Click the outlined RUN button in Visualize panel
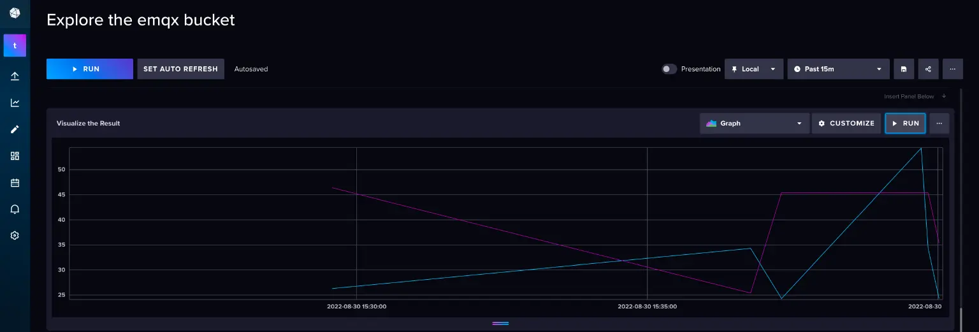The image size is (979, 332). (x=905, y=124)
